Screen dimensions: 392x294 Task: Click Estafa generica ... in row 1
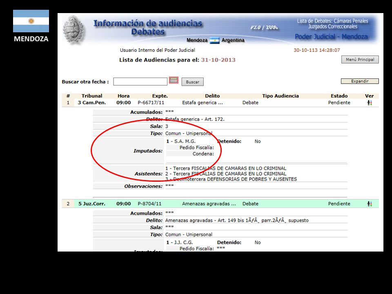click(202, 103)
